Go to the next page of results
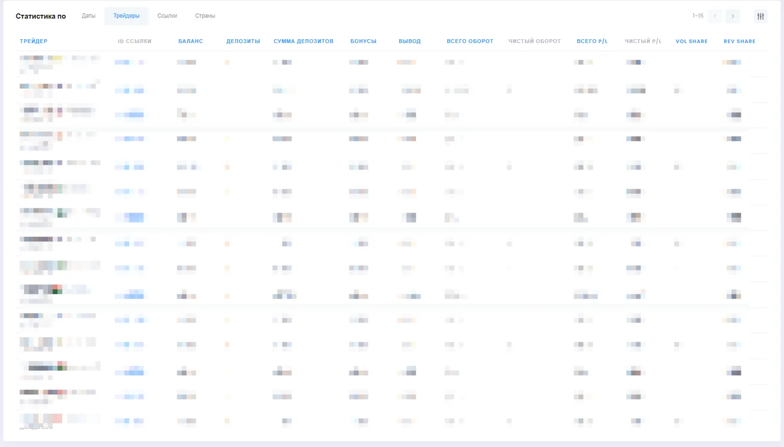Screen dimensions: 784x447 click(x=733, y=16)
